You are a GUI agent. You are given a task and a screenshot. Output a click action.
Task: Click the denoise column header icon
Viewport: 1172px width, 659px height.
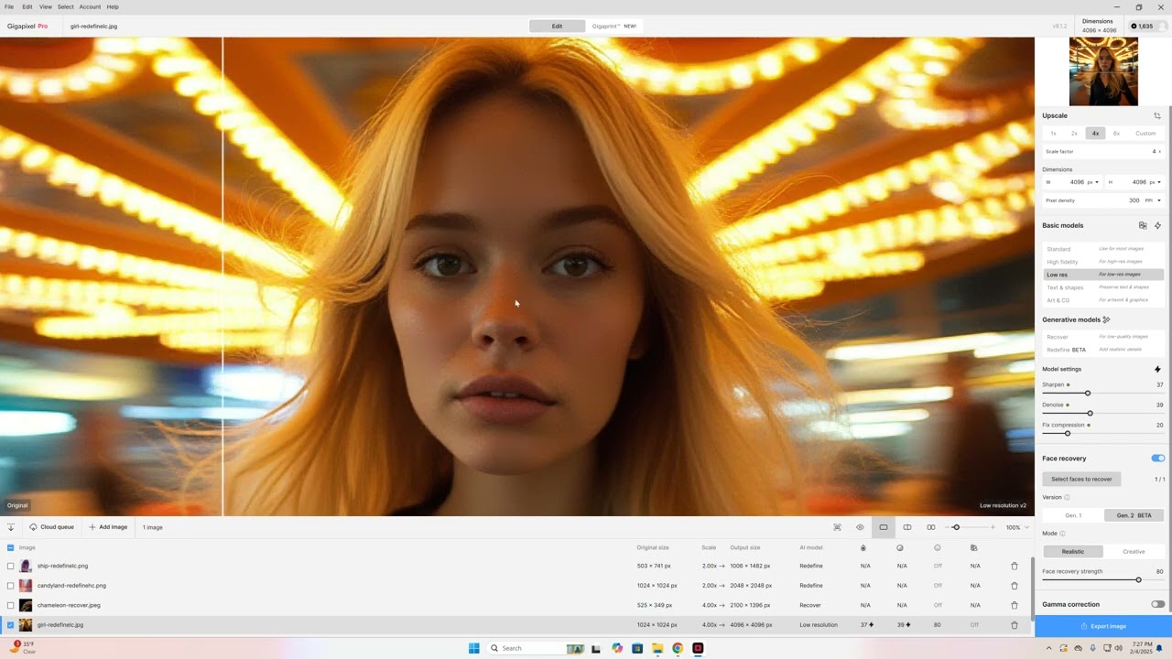pyautogui.click(x=900, y=547)
